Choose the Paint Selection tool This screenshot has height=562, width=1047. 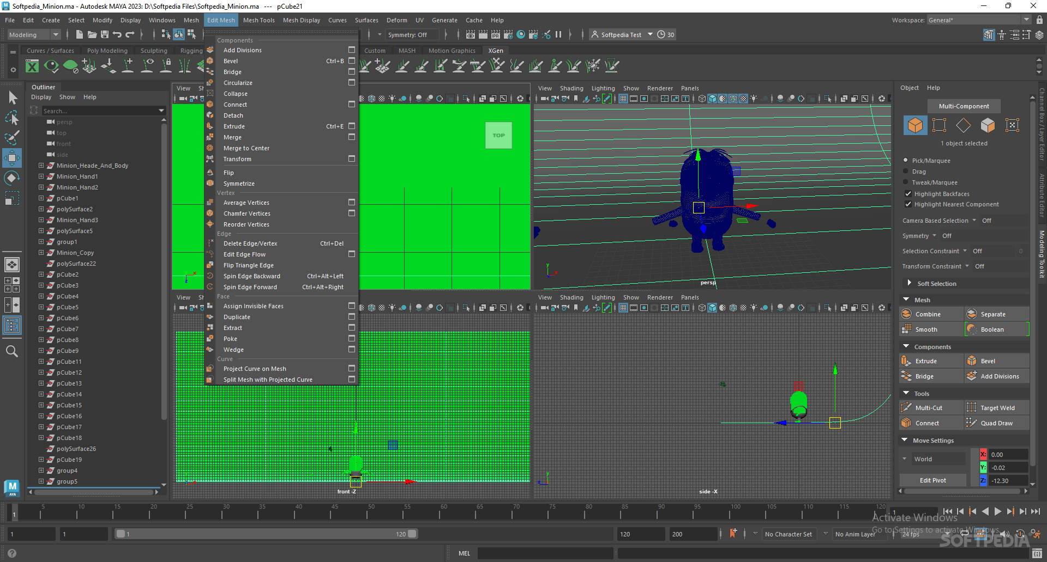pos(12,138)
